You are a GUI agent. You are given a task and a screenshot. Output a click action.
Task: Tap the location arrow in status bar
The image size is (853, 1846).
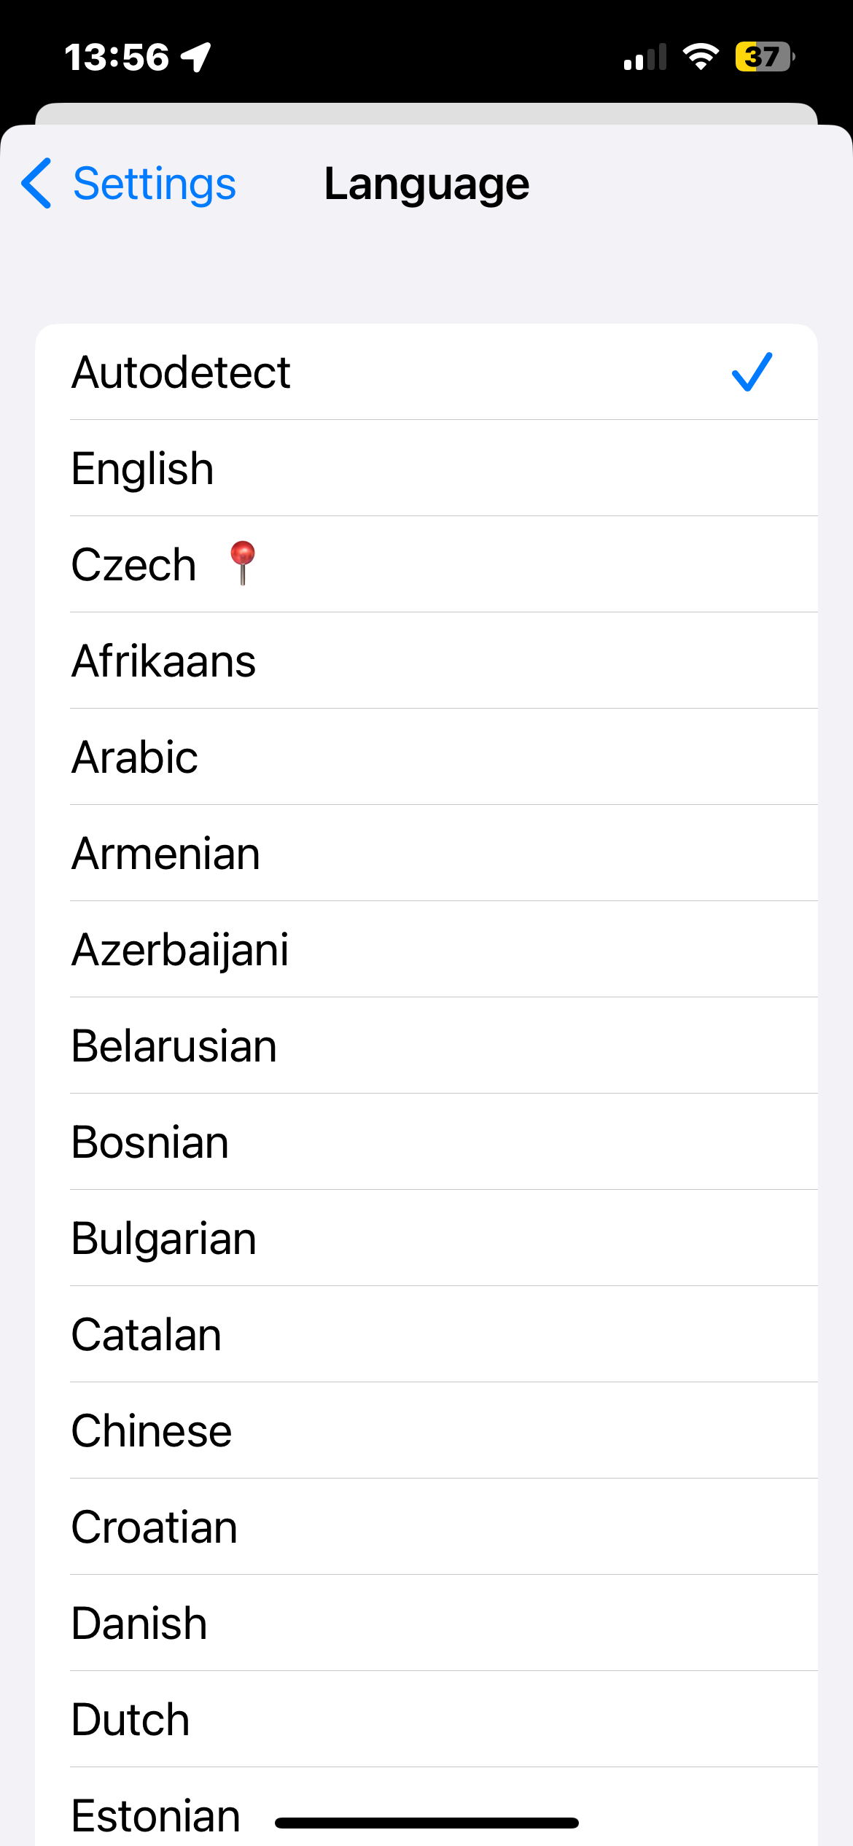[x=196, y=57]
